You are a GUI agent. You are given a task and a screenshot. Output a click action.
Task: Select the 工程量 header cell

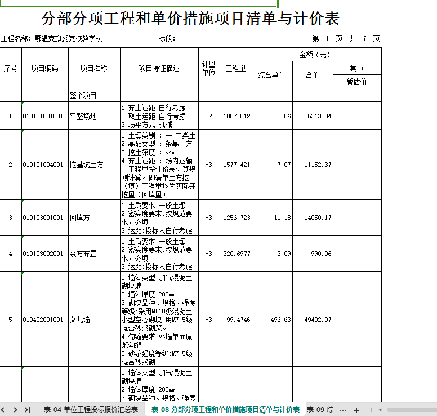(x=236, y=68)
